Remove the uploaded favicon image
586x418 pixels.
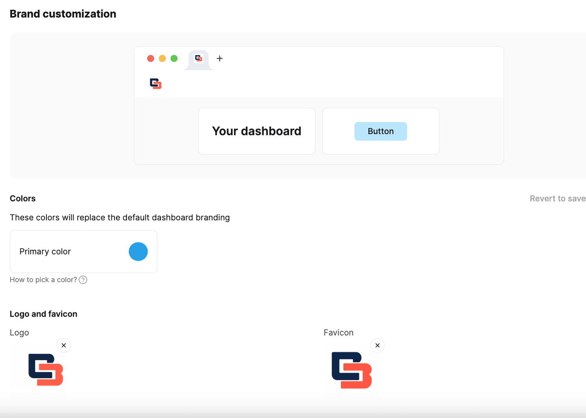(x=377, y=345)
